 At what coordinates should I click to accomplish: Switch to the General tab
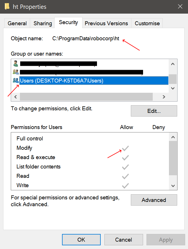pyautogui.click(x=17, y=23)
